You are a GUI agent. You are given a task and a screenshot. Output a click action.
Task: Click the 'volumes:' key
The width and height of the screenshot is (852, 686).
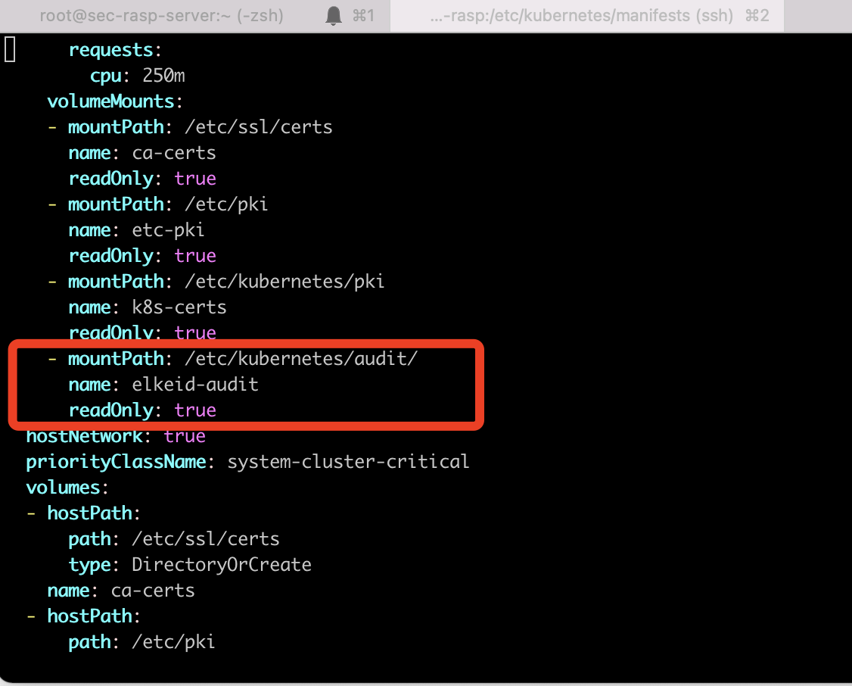(67, 488)
